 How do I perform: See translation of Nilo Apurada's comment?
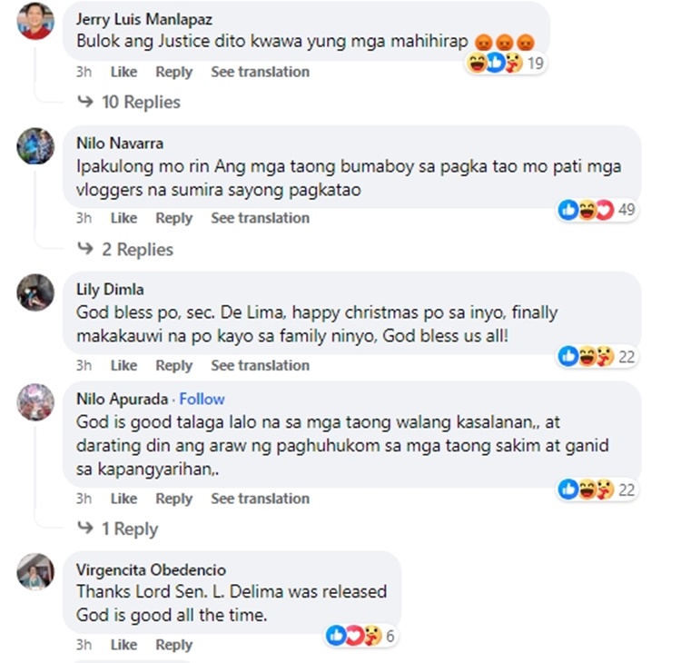pos(261,499)
